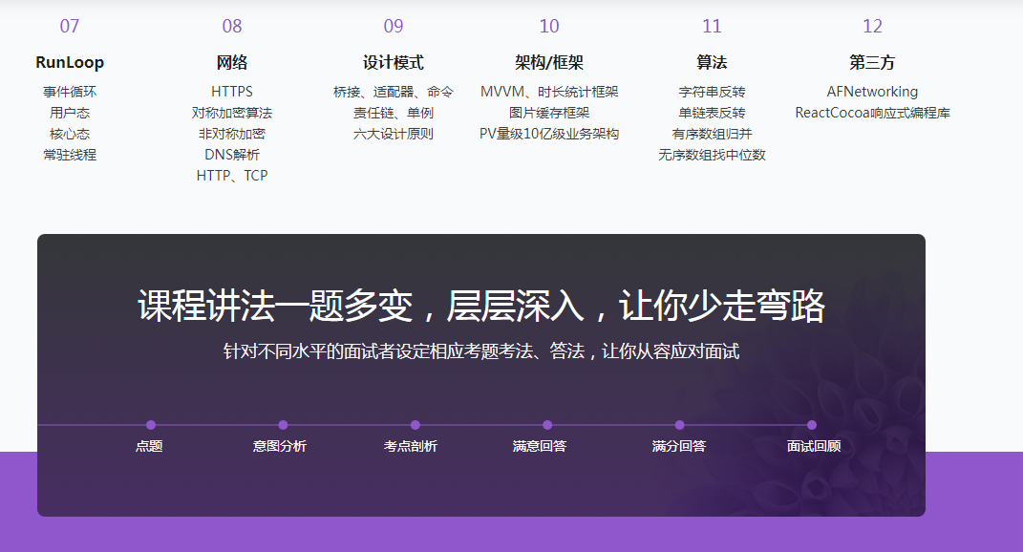Click the DNS解析 topic

232,155
